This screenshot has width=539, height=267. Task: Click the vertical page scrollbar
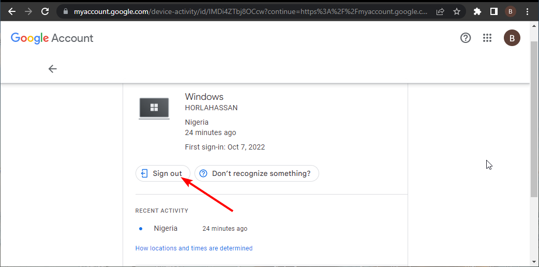point(534,119)
